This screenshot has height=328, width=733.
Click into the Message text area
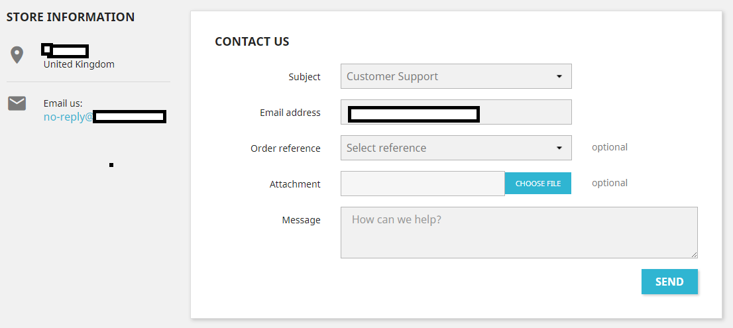coord(519,232)
